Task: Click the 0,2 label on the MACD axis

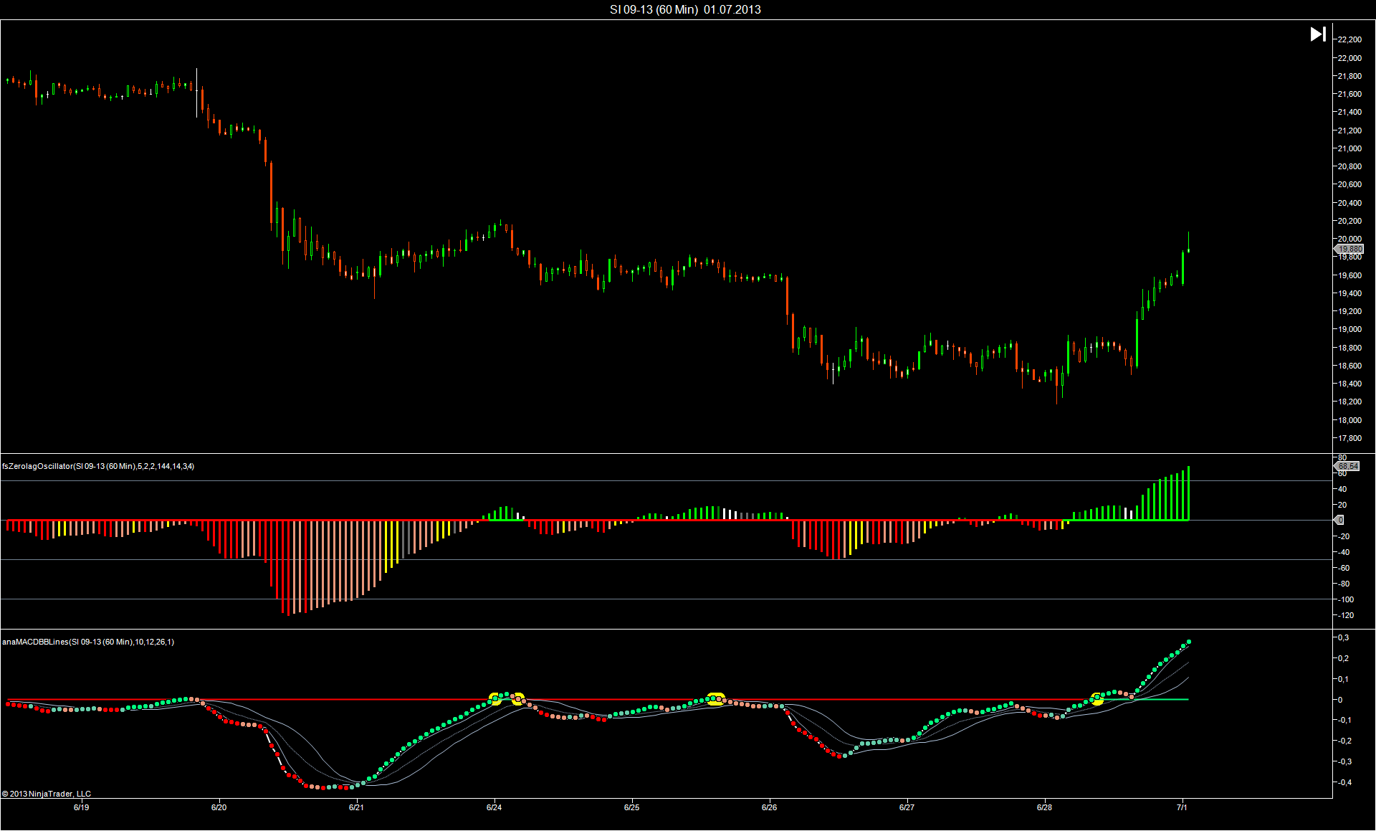Action: pyautogui.click(x=1343, y=658)
